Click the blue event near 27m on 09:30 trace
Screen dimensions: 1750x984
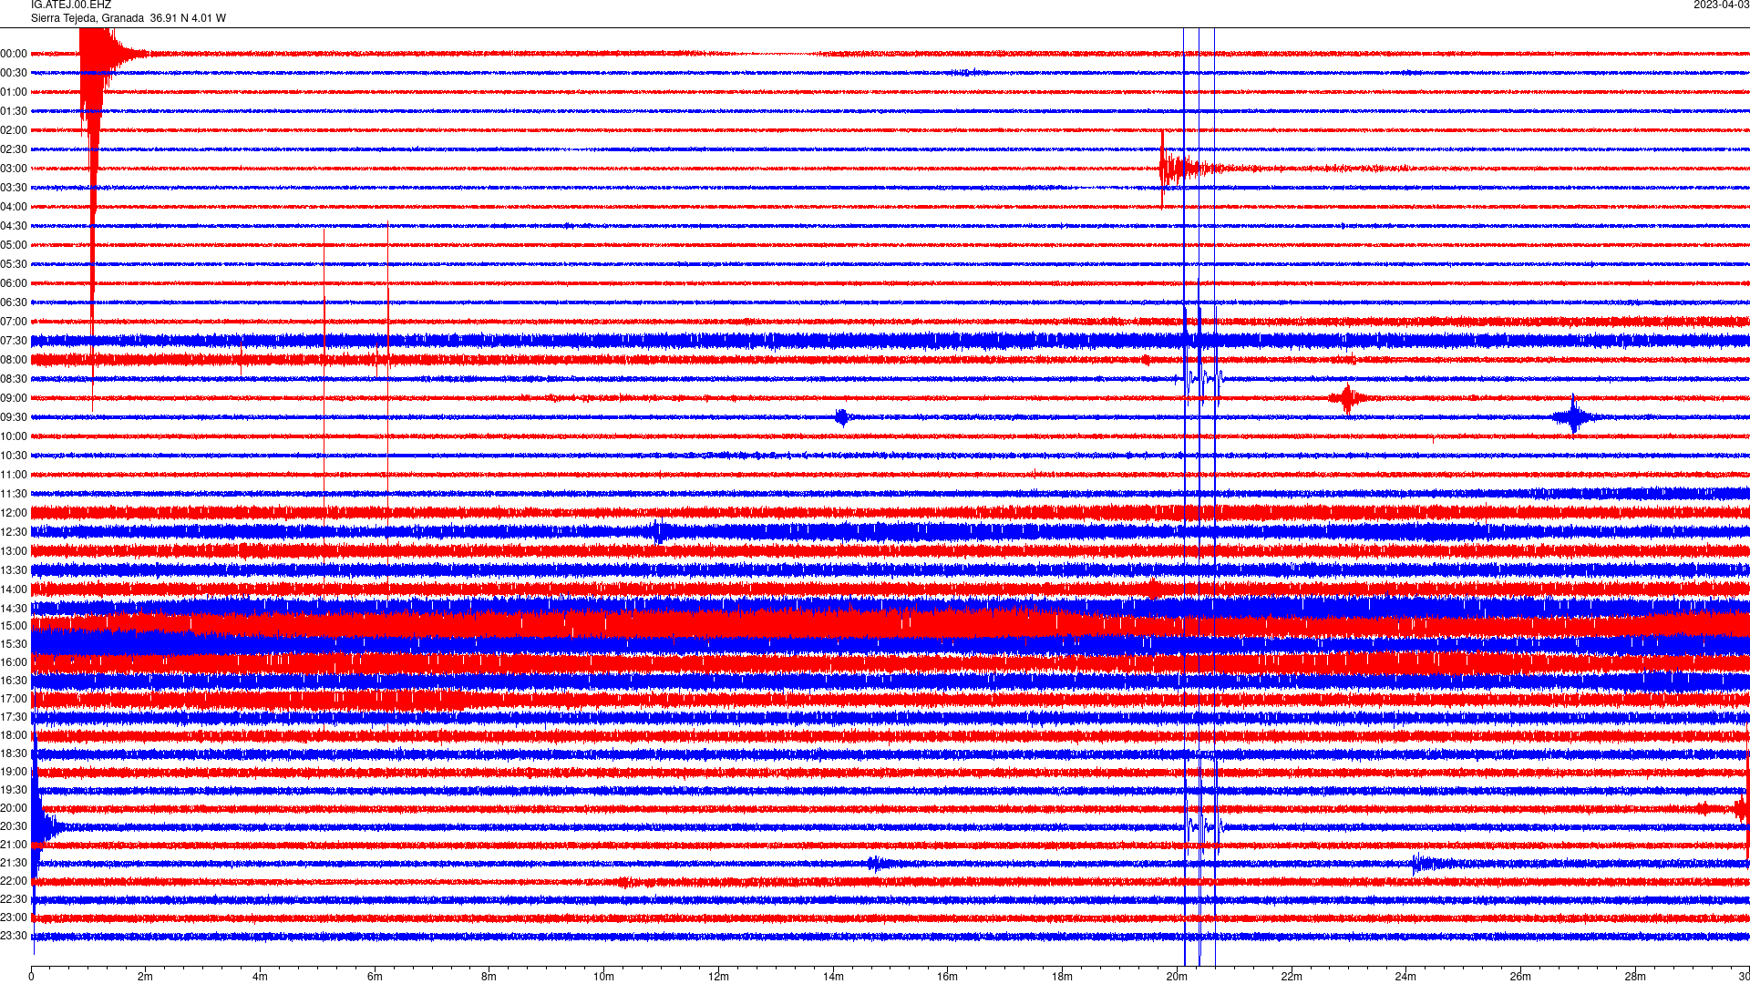(1574, 417)
